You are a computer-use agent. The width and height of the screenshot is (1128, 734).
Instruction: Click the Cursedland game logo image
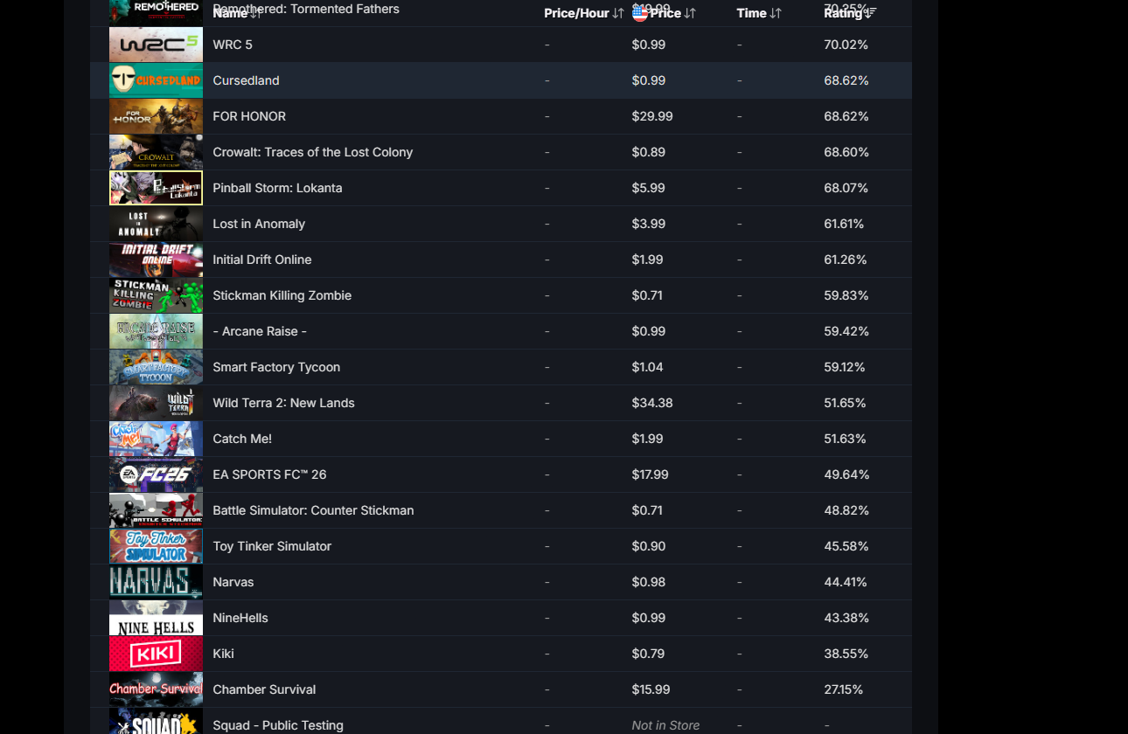click(x=156, y=80)
